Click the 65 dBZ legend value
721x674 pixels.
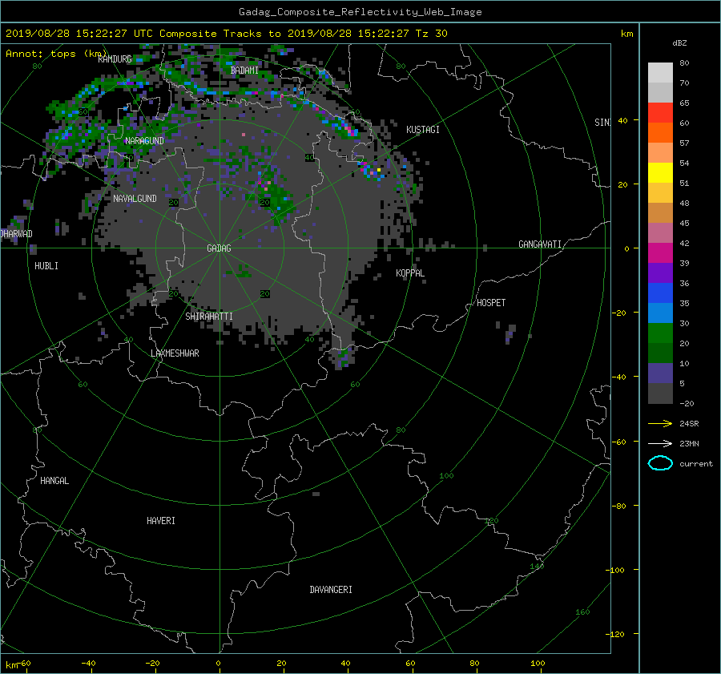pyautogui.click(x=684, y=103)
